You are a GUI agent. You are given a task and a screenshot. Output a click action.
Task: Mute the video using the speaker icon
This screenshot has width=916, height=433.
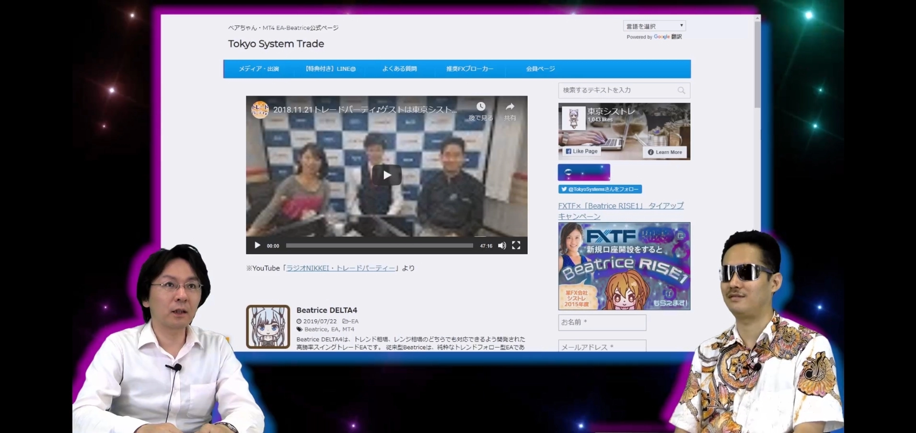pos(502,246)
